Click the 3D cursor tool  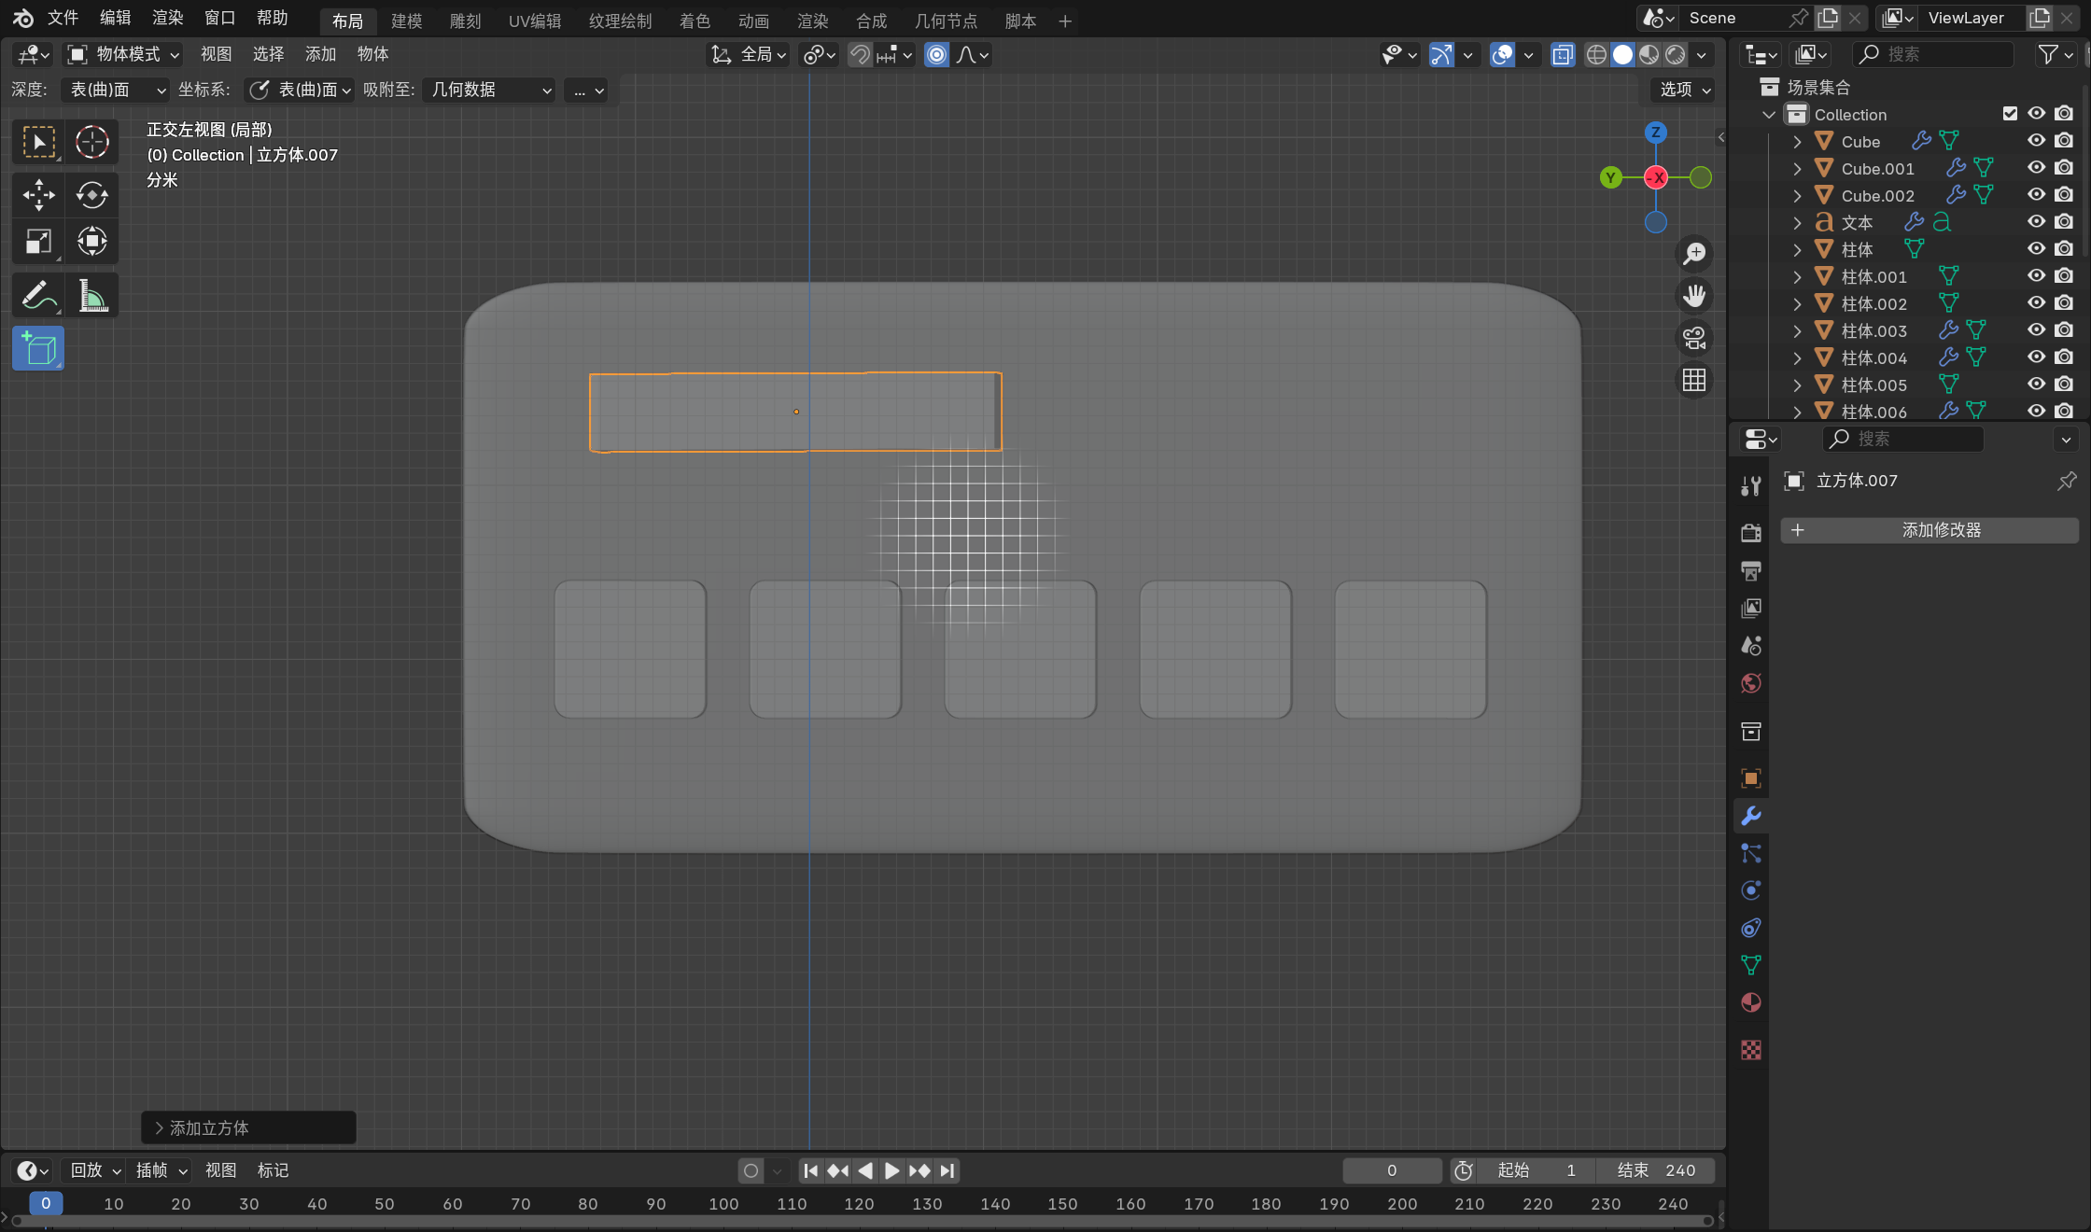91,142
